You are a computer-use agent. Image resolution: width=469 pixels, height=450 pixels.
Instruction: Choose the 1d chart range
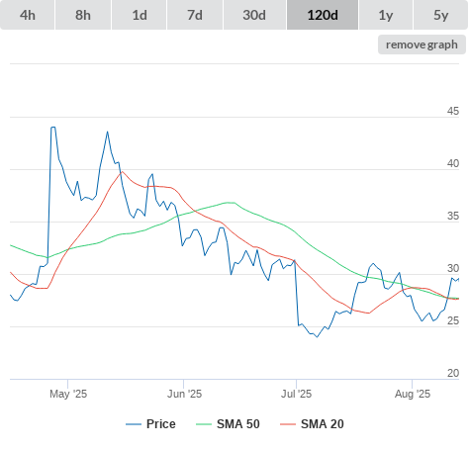(140, 15)
